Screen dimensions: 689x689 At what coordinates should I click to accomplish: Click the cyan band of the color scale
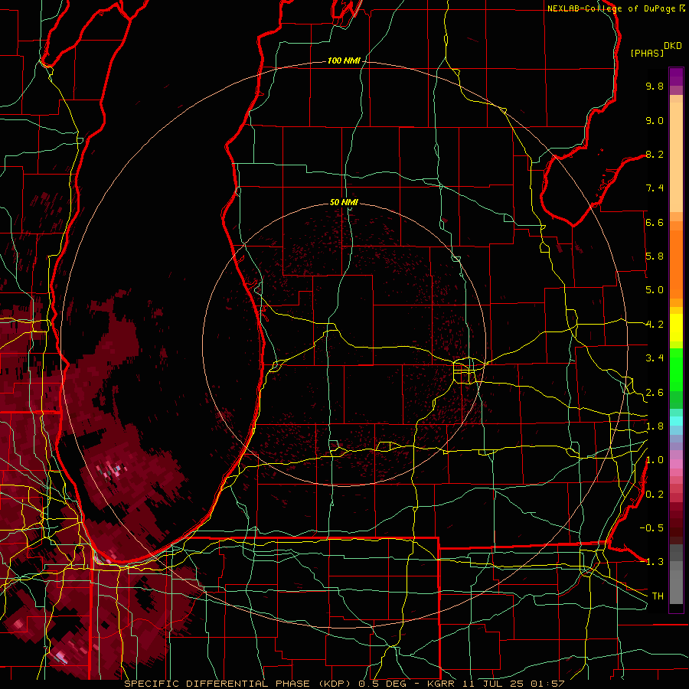676,421
